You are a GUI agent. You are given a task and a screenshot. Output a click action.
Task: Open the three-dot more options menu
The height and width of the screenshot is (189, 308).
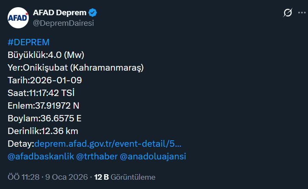(301, 13)
